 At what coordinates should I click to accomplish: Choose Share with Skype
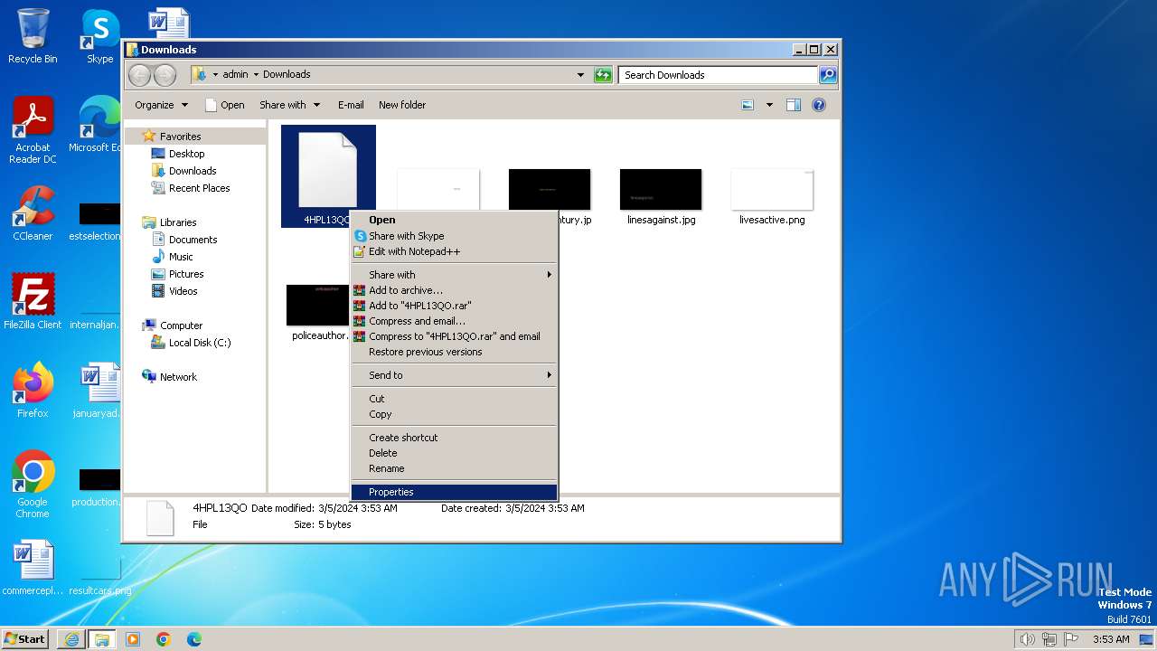coord(454,236)
